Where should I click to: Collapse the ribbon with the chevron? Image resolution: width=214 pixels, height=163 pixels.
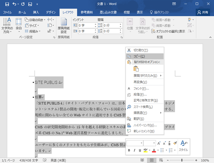tap(210, 37)
